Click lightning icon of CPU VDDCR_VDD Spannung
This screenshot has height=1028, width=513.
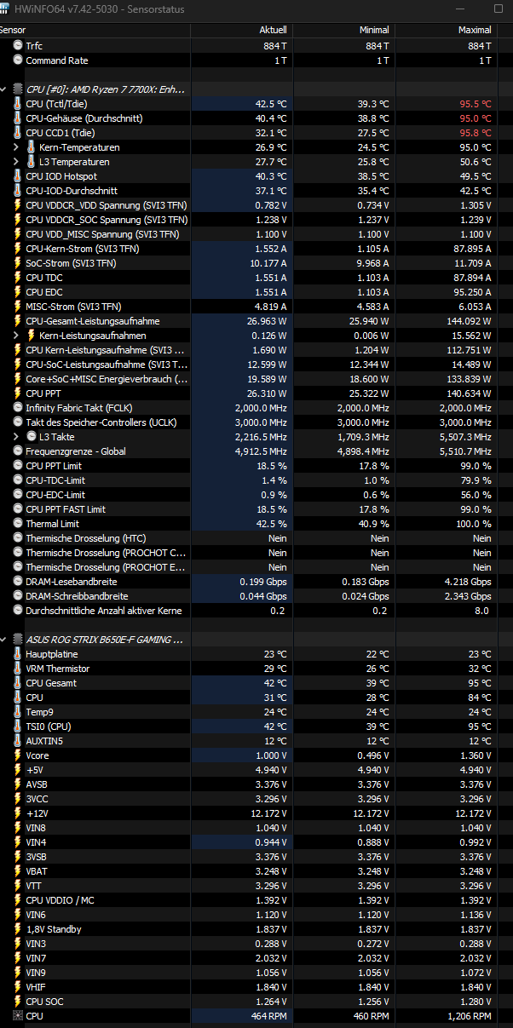(18, 205)
